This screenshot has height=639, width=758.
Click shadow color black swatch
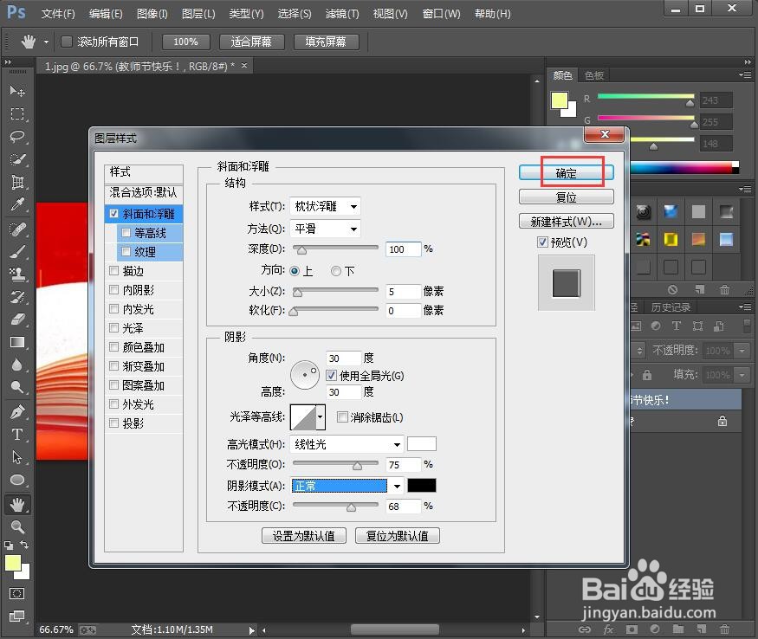click(x=422, y=485)
